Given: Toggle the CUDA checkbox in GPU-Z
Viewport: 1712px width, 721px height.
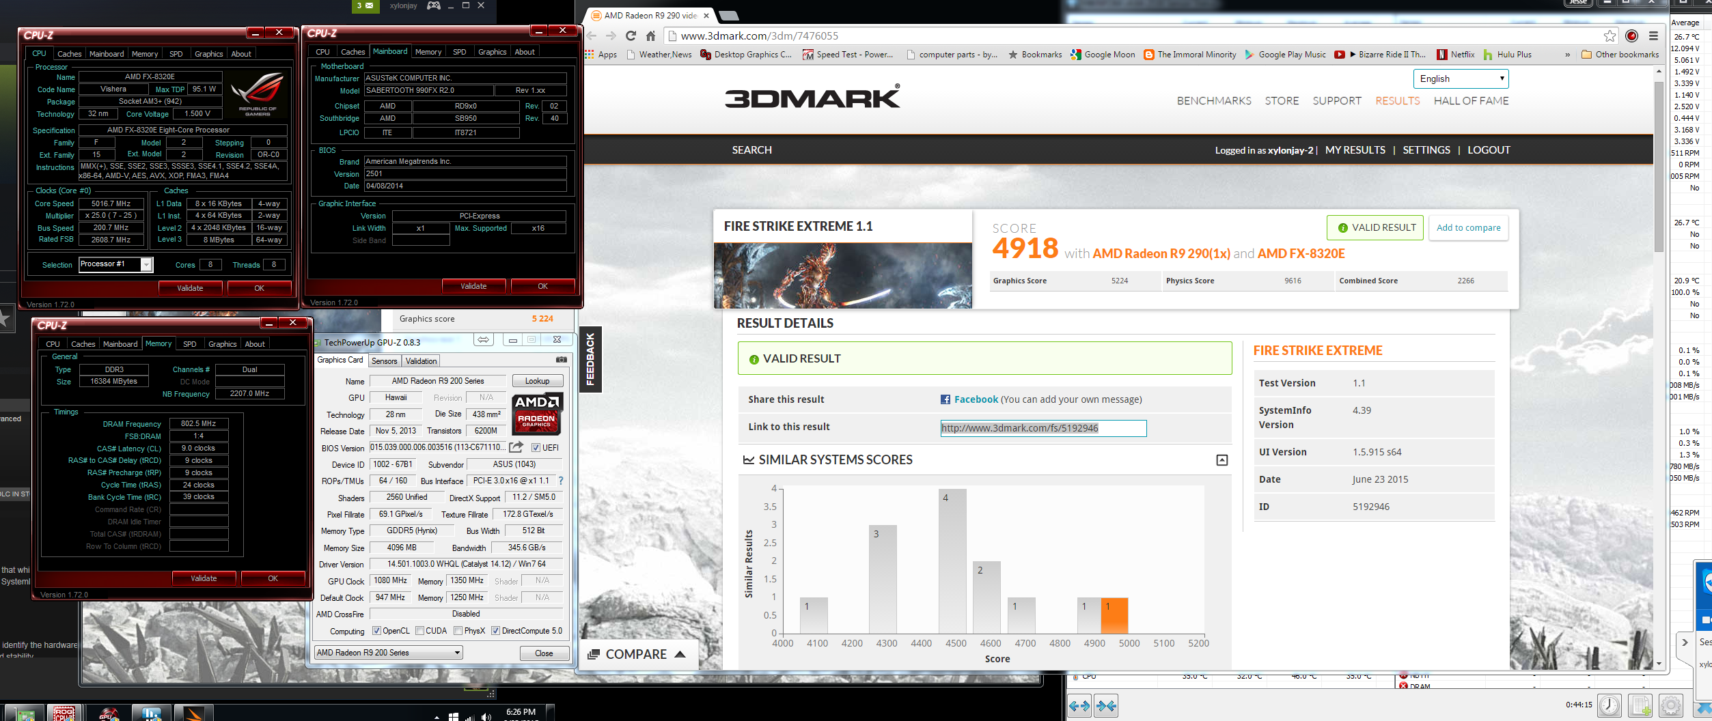Looking at the screenshot, I should pos(420,631).
